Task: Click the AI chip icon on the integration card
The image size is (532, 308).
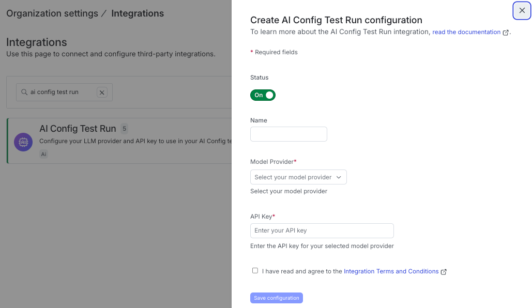Action: [23, 142]
